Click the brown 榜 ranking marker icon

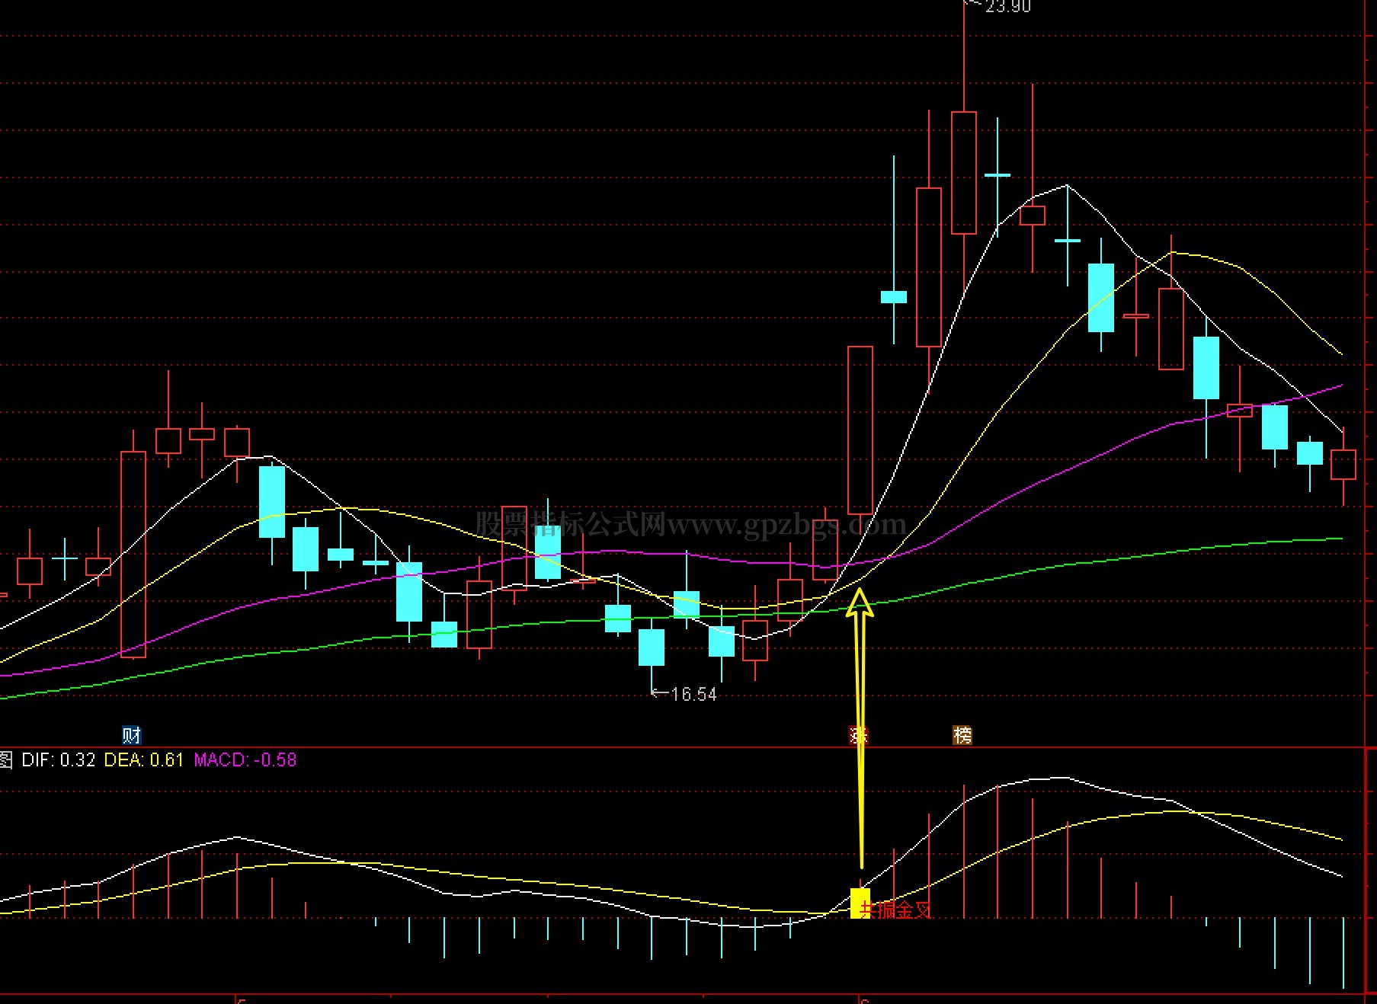(962, 735)
